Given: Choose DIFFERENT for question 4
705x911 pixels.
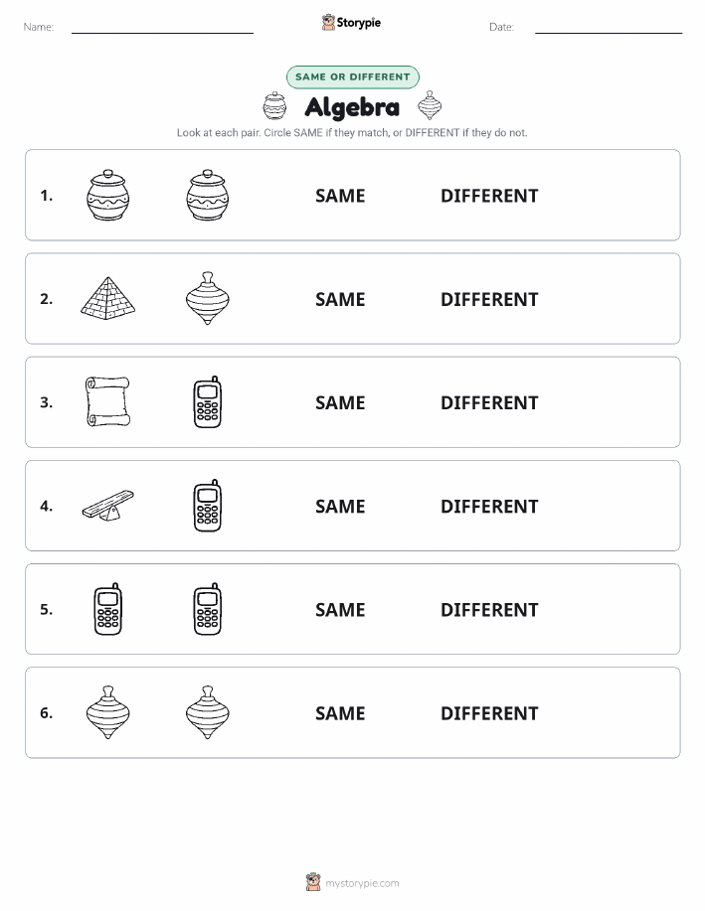Looking at the screenshot, I should tap(489, 506).
